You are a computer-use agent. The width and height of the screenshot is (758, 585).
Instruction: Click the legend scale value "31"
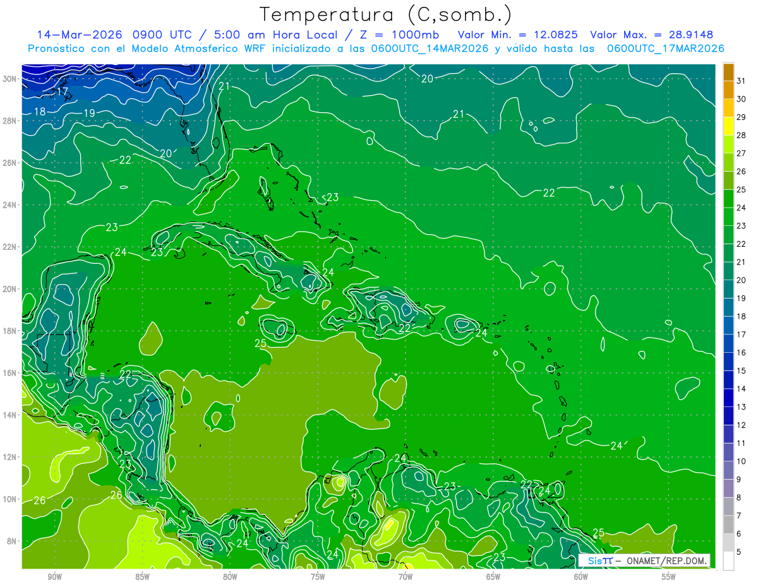pos(742,81)
